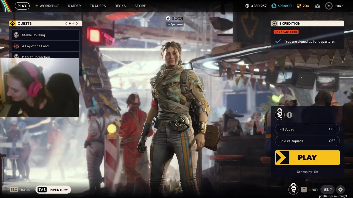Screen dimensions: 353x198
Task: Visit the STORE tab
Action: 140,6
